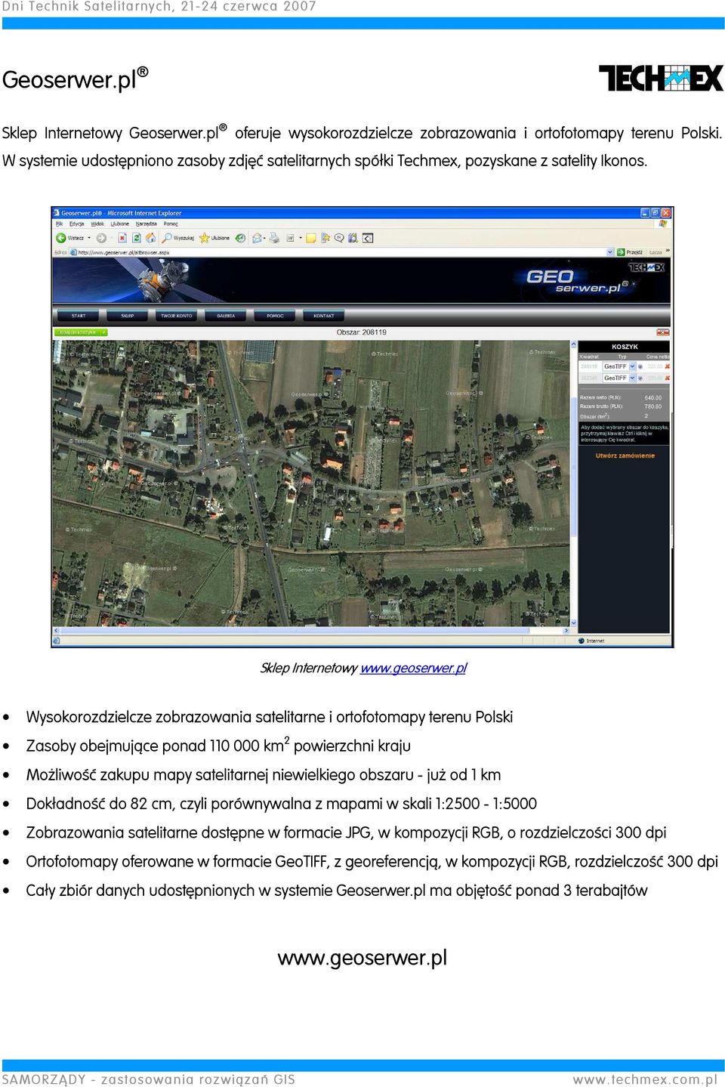Click the map's horizontal scrollbar left arrow

point(56,630)
